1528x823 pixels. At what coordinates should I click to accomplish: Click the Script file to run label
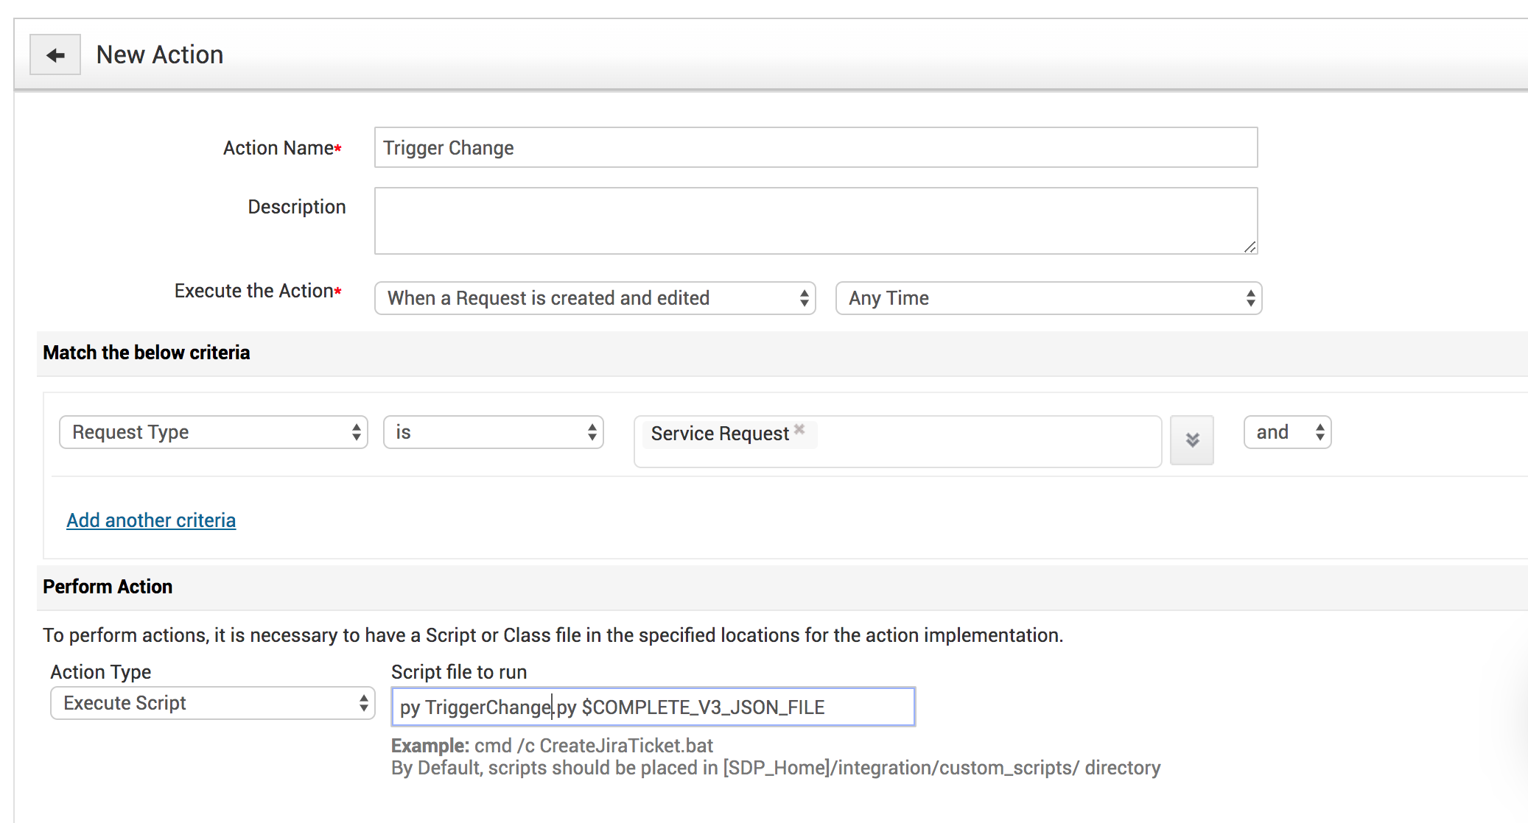(458, 672)
